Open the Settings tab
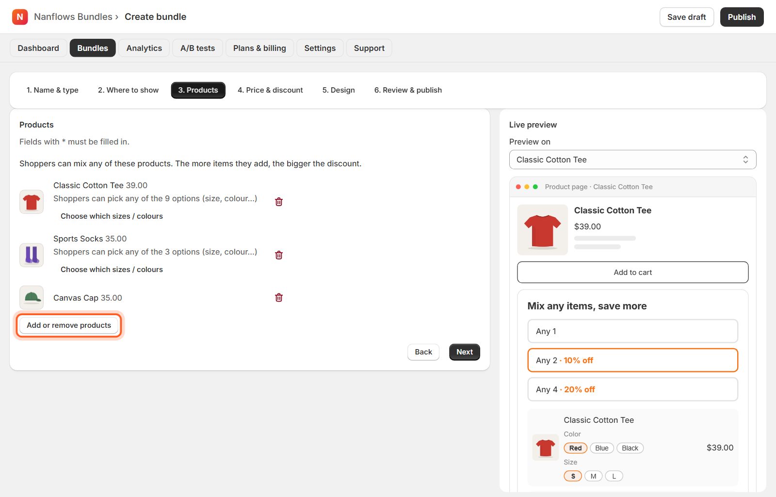This screenshot has width=776, height=497. click(x=320, y=48)
